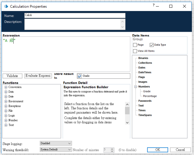194x155 pixels.
Task: Click the help question mark icon
Action: click(x=154, y=5)
